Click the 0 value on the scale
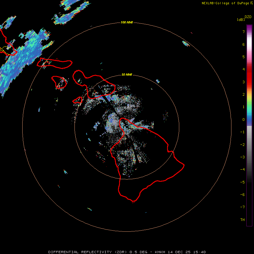The image size is (254, 254). click(244, 120)
